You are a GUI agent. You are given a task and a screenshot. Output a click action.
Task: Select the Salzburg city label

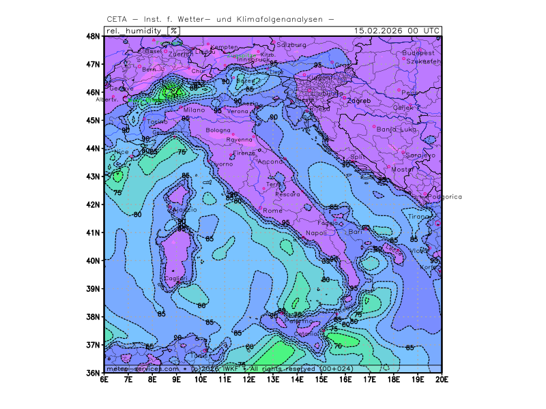291,45
